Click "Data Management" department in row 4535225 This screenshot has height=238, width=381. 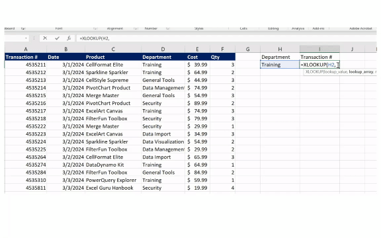pyautogui.click(x=163, y=149)
